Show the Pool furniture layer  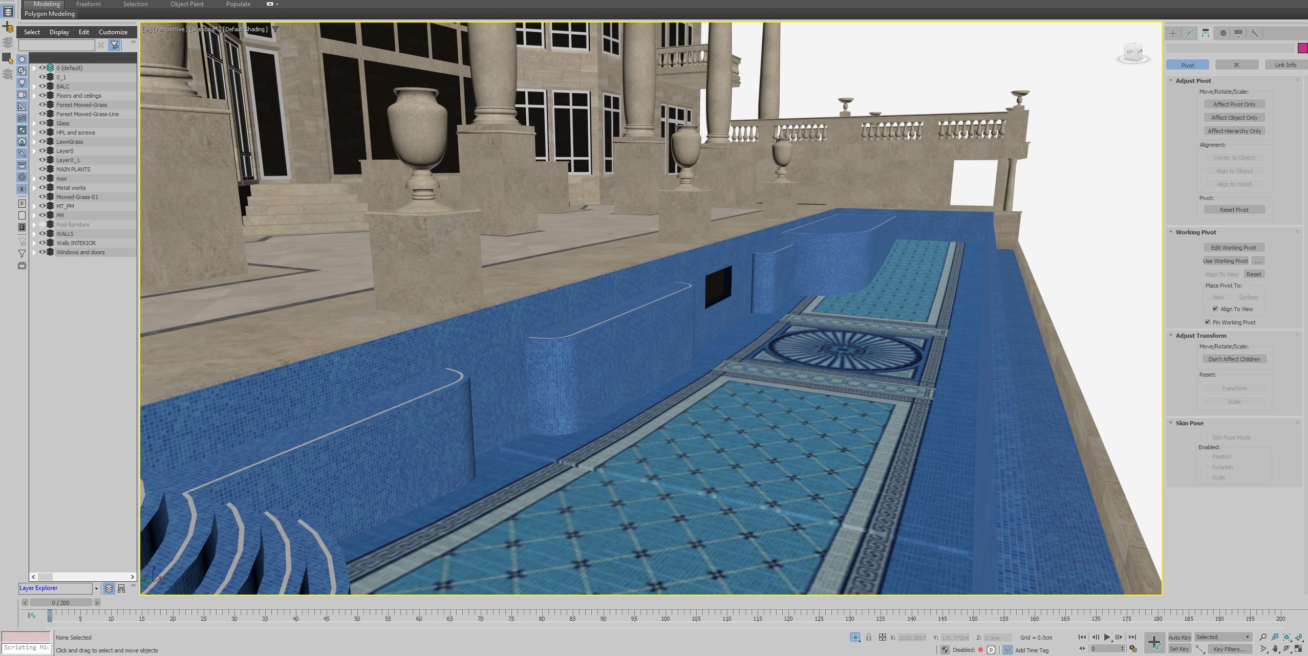click(42, 224)
